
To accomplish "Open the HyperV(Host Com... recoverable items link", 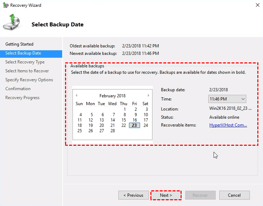I will click(228, 125).
